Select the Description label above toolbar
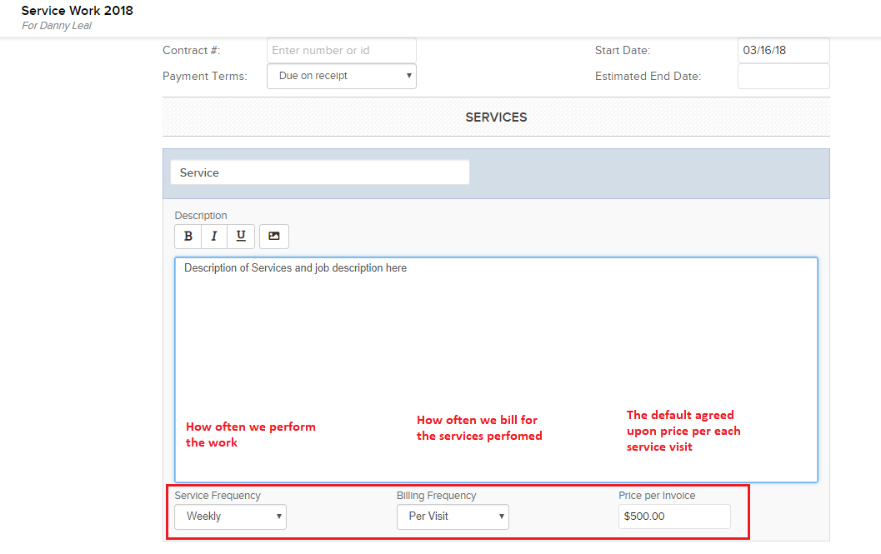Screen dimensions: 881x554 click(x=201, y=216)
